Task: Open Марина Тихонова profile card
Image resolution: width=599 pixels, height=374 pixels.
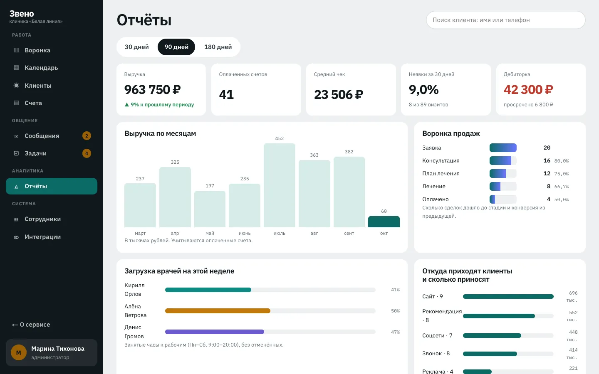Action: click(52, 353)
